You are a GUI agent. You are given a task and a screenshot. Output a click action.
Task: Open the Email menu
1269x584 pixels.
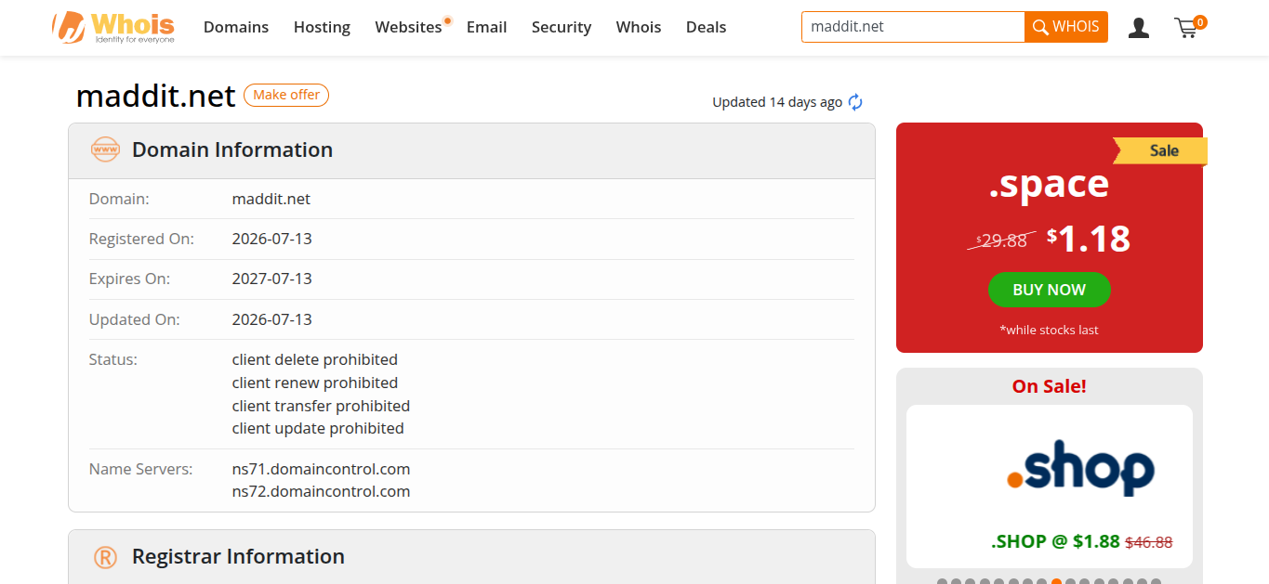(x=487, y=27)
